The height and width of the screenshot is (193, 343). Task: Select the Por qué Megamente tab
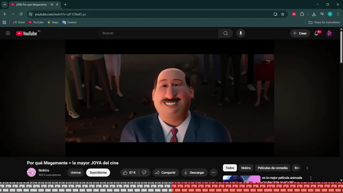(31, 5)
